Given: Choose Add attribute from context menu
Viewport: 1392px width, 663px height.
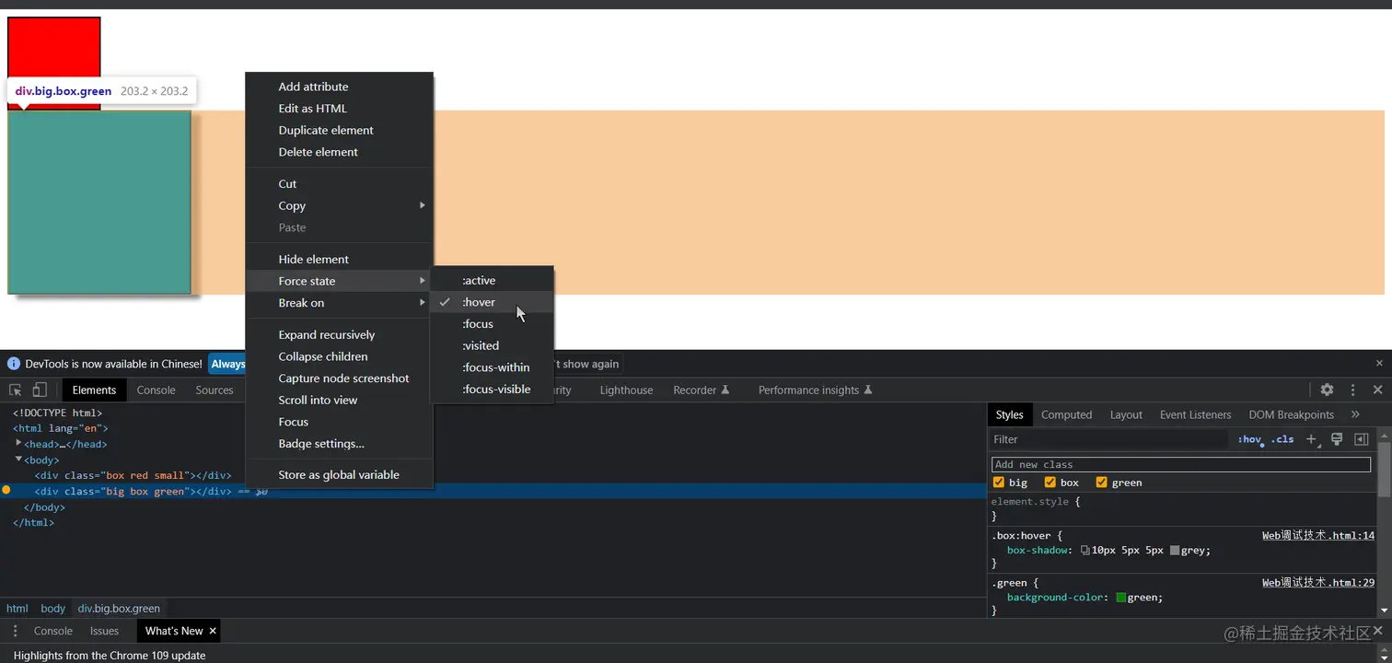Looking at the screenshot, I should point(339,87).
